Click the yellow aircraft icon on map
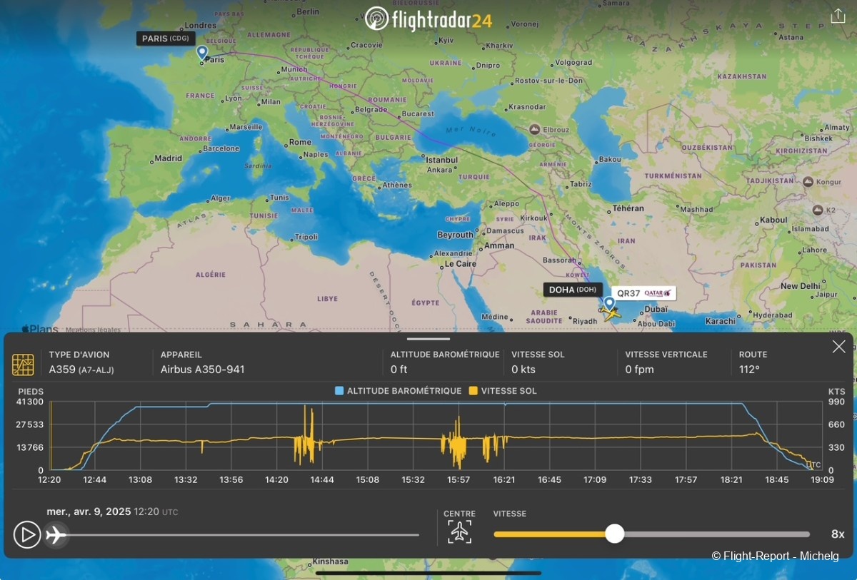Image resolution: width=857 pixels, height=580 pixels. (612, 314)
